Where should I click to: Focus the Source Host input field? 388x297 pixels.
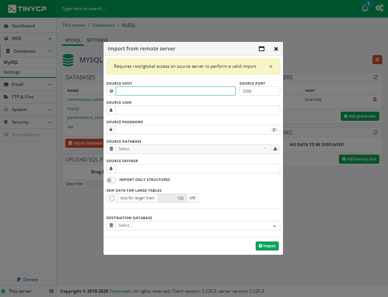pos(176,91)
